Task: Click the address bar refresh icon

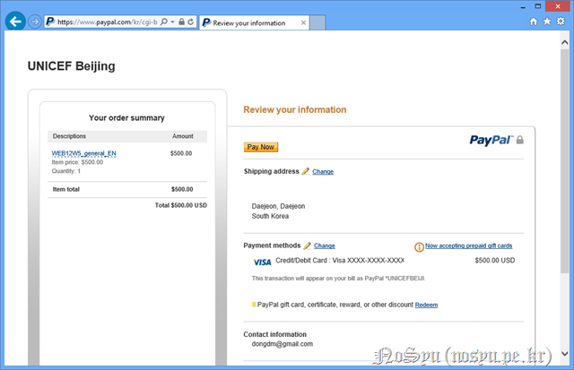Action: 191,21
